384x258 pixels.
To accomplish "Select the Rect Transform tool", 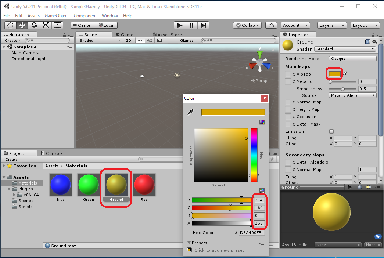I will point(57,25).
